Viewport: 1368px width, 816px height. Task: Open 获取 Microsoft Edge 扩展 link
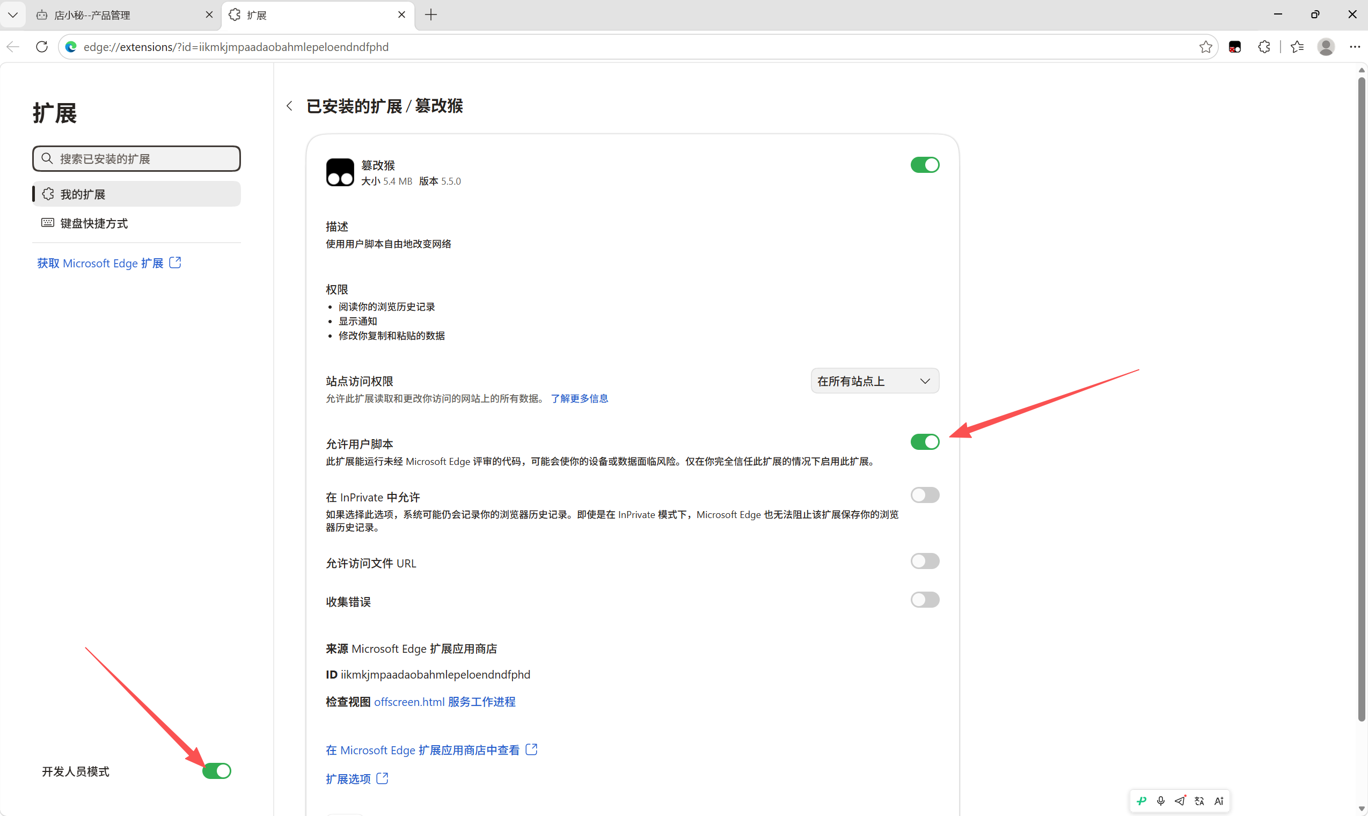coord(109,263)
